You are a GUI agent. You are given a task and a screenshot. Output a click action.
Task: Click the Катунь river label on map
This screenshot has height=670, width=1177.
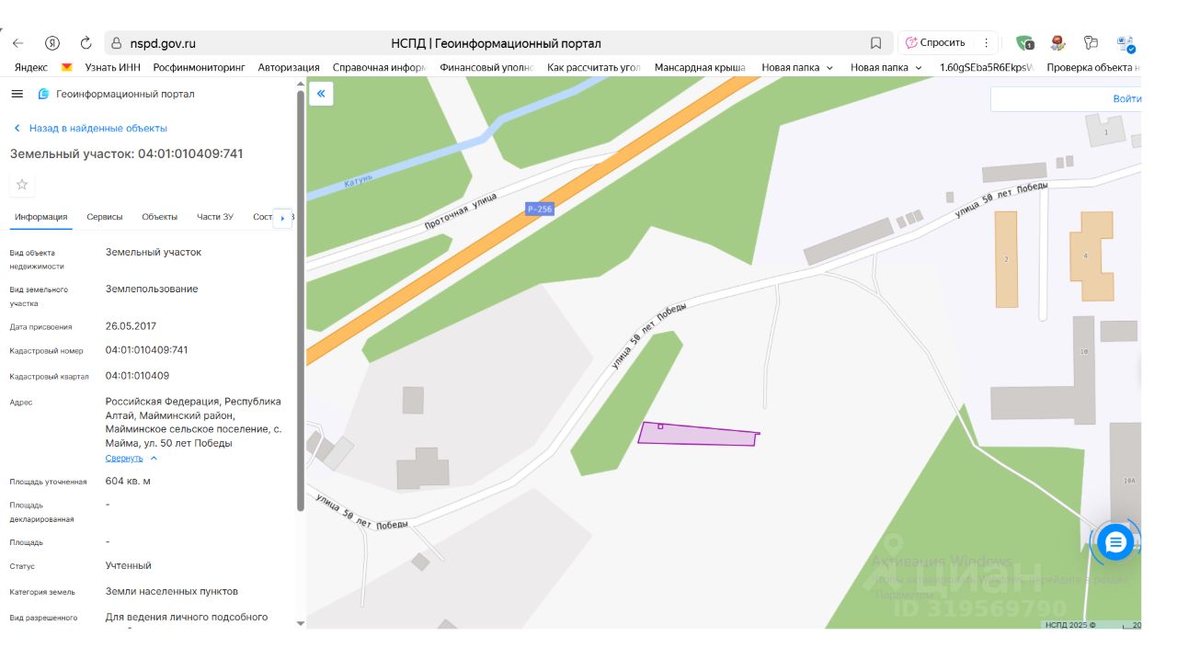[358, 181]
